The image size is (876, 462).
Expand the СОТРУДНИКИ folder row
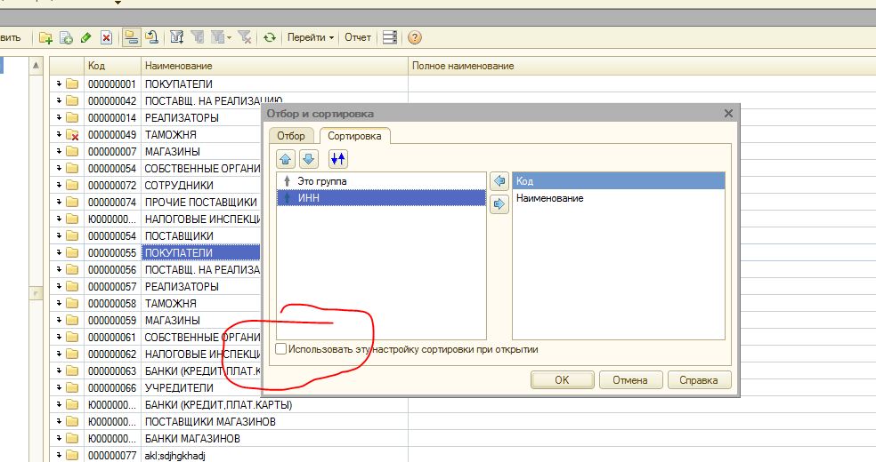59,185
